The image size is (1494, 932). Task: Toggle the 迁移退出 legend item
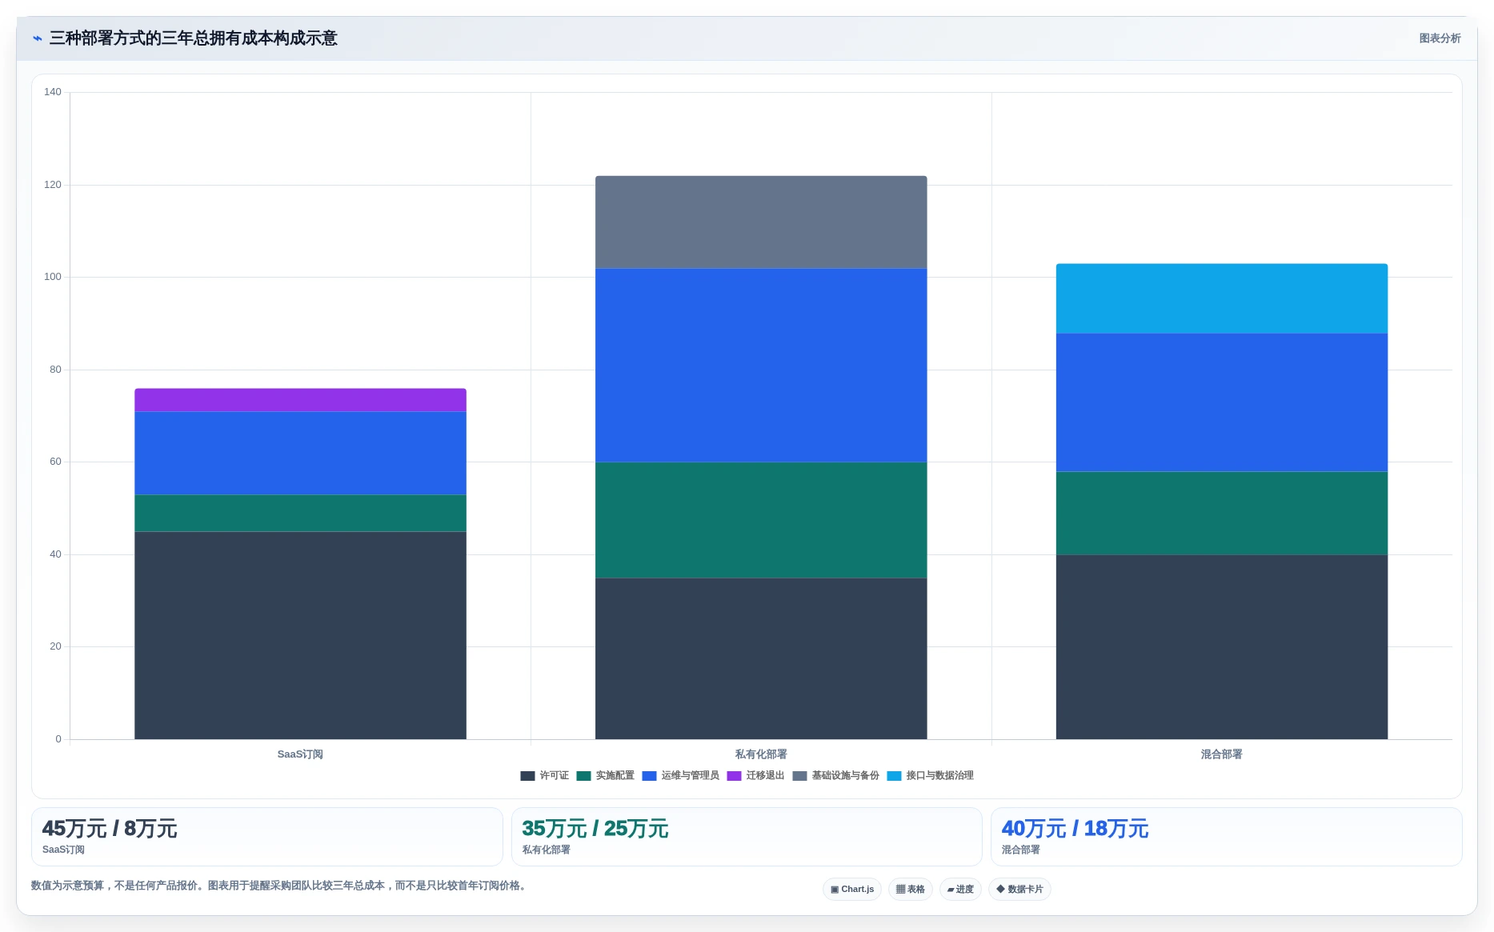click(x=755, y=775)
